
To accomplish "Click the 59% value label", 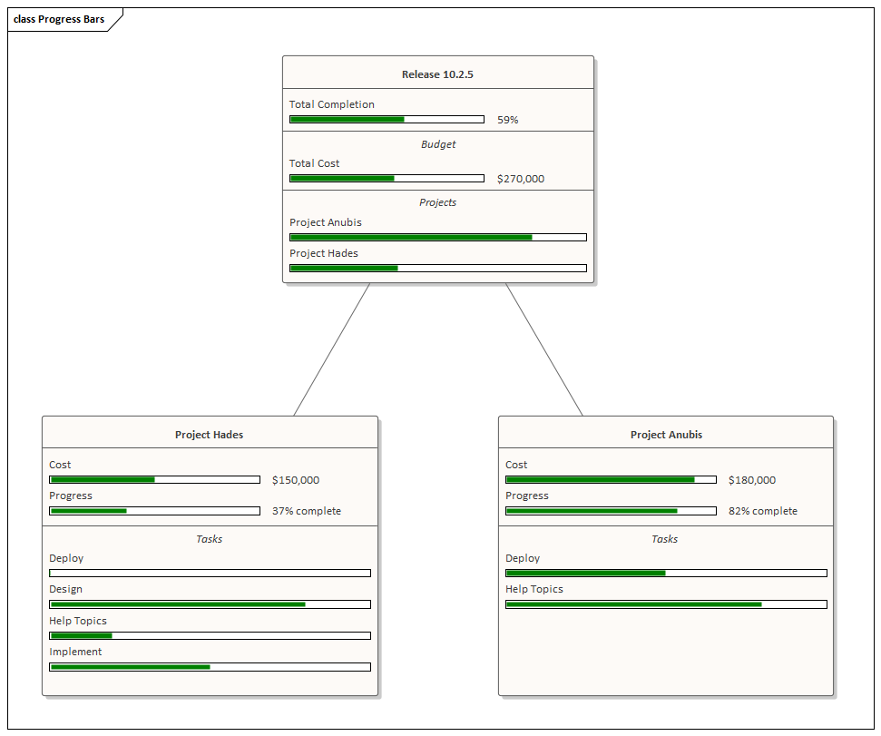I will (509, 119).
